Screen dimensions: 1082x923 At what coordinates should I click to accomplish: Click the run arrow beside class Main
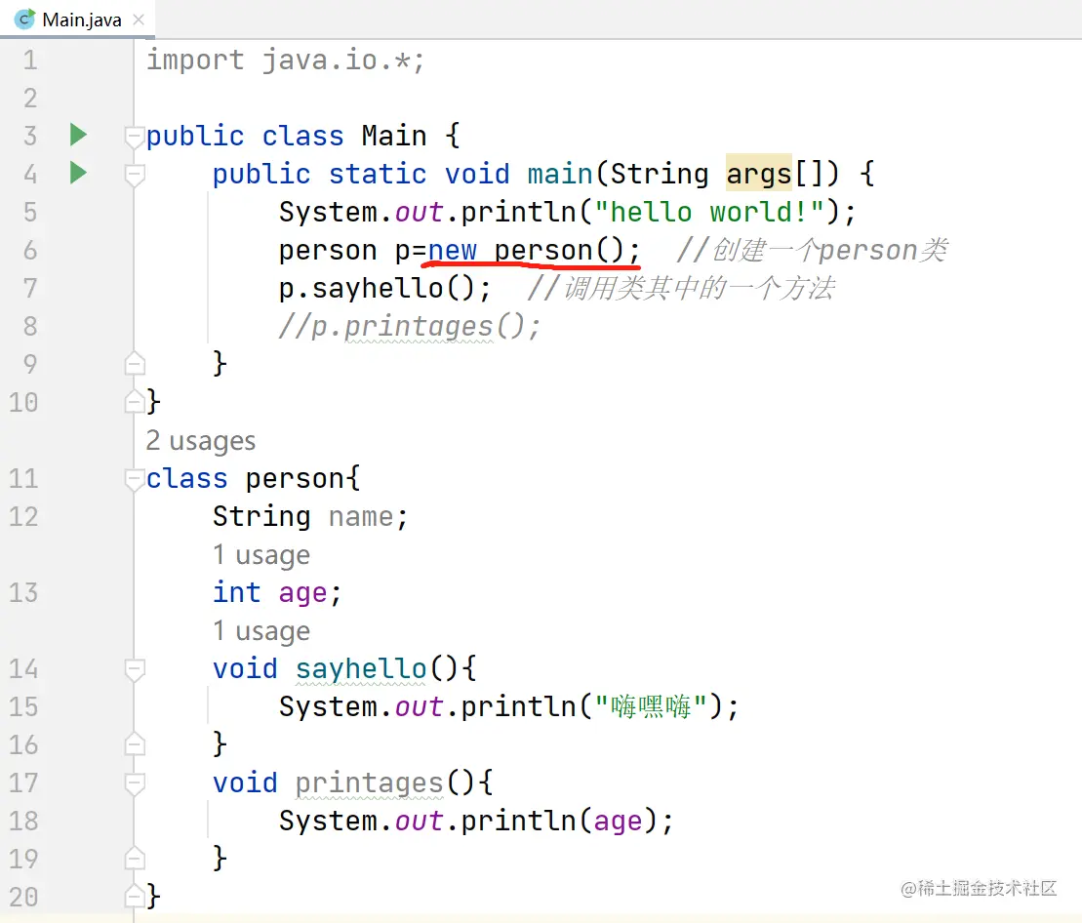pos(79,135)
